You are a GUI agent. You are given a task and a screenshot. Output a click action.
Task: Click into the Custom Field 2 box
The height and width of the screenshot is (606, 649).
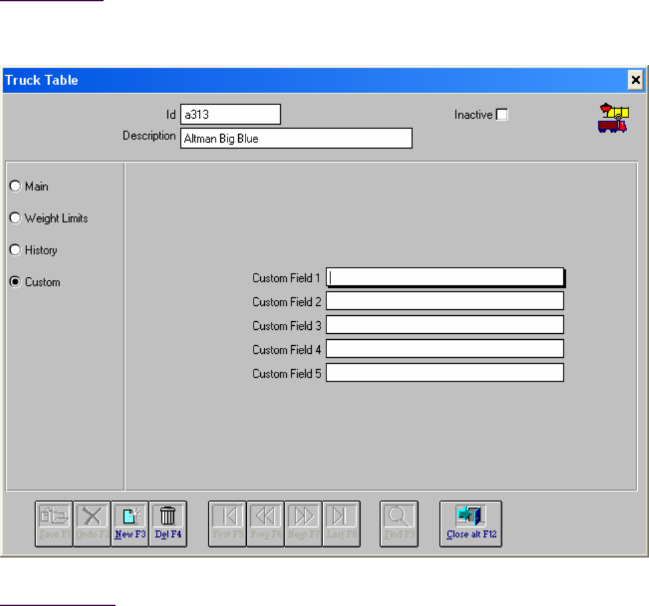pos(445,301)
